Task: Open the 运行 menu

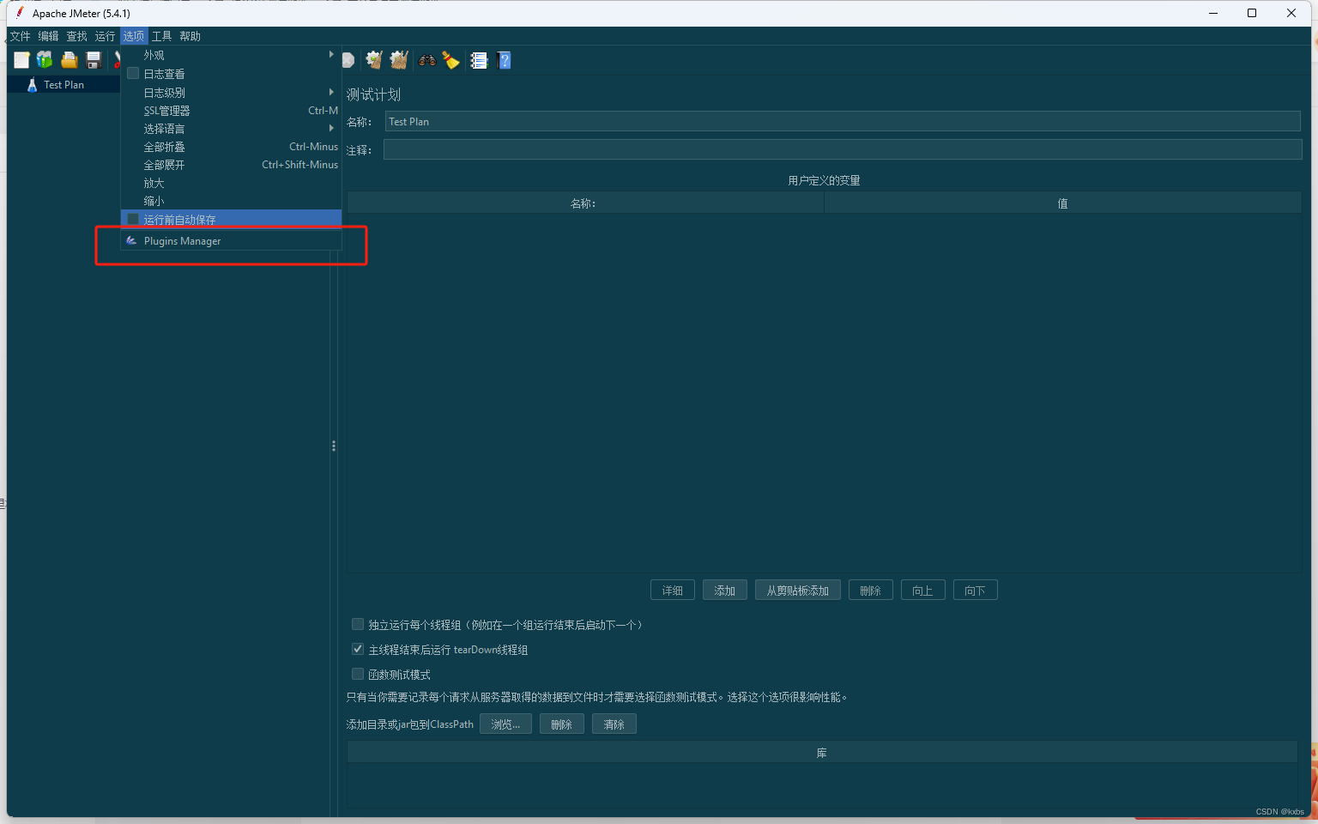Action: coord(106,36)
